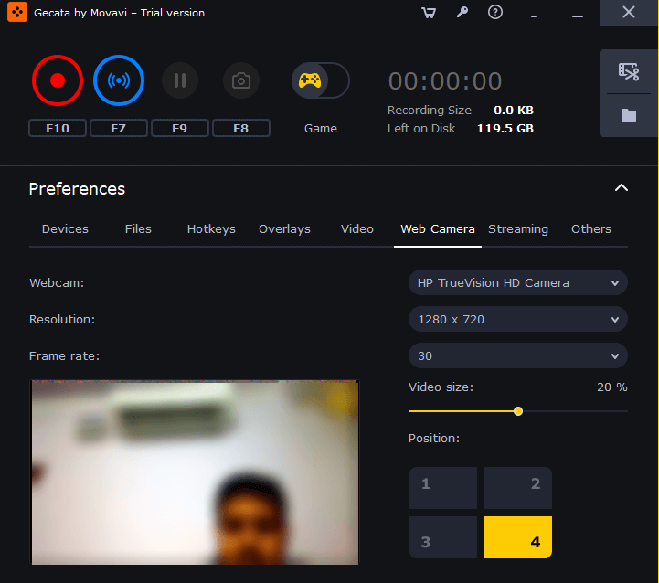The image size is (659, 583).
Task: Take a screenshot with the camera button
Action: pyautogui.click(x=241, y=80)
